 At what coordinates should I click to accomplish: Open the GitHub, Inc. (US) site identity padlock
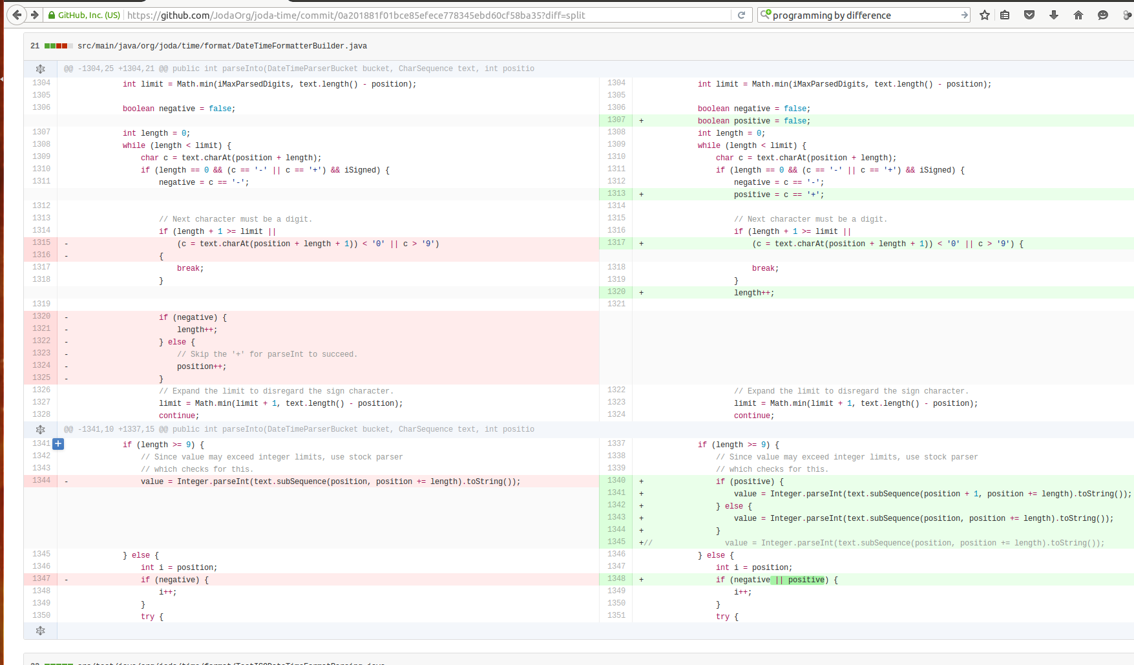coord(84,15)
